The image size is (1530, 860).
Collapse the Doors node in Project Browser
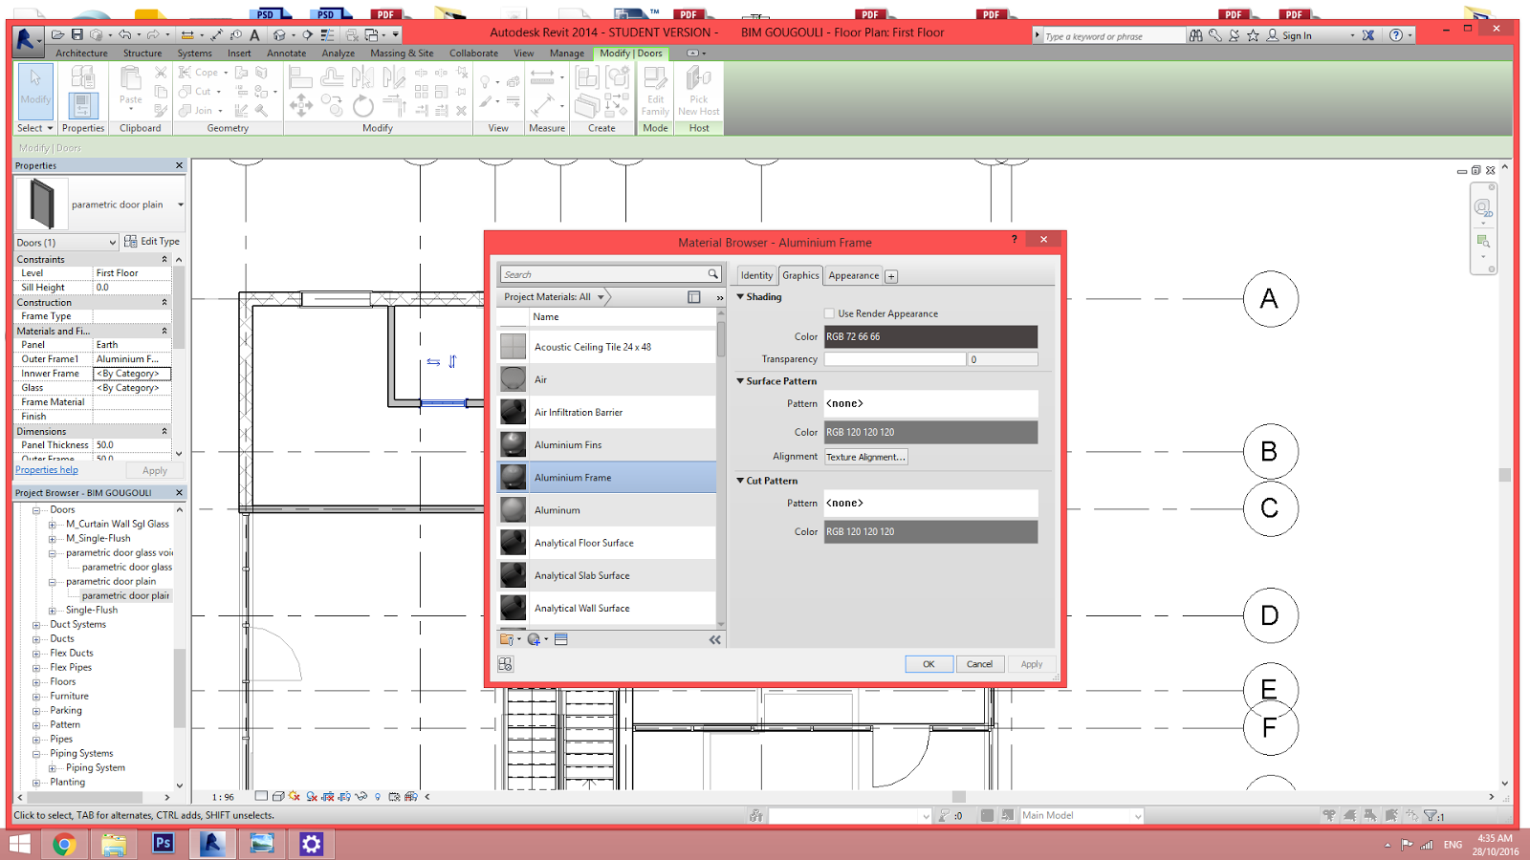36,510
